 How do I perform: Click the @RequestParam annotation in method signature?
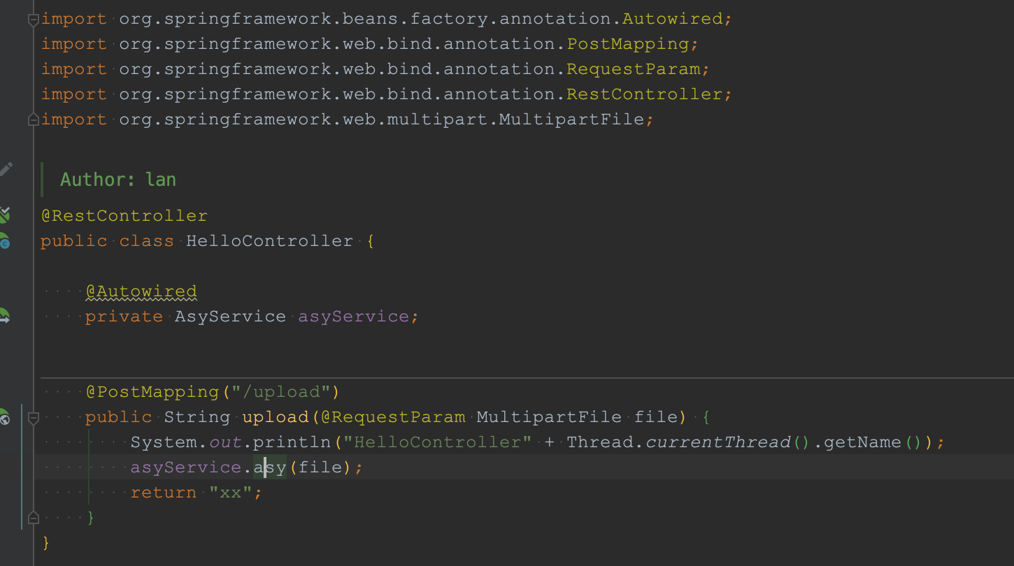(x=393, y=417)
